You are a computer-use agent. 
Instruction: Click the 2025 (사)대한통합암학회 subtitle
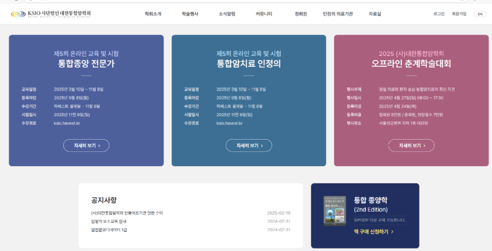coord(411,54)
